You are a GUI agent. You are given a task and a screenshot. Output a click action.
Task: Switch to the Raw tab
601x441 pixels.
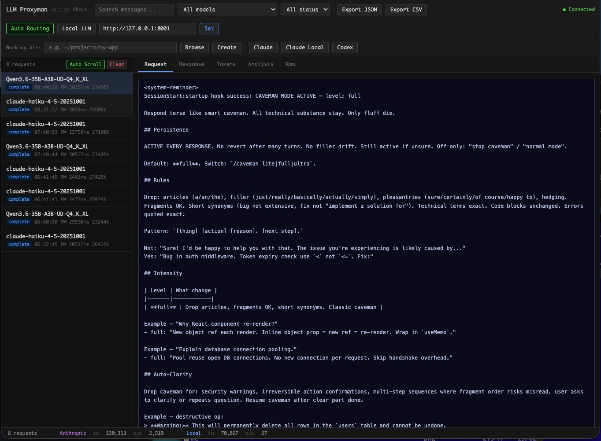click(290, 64)
